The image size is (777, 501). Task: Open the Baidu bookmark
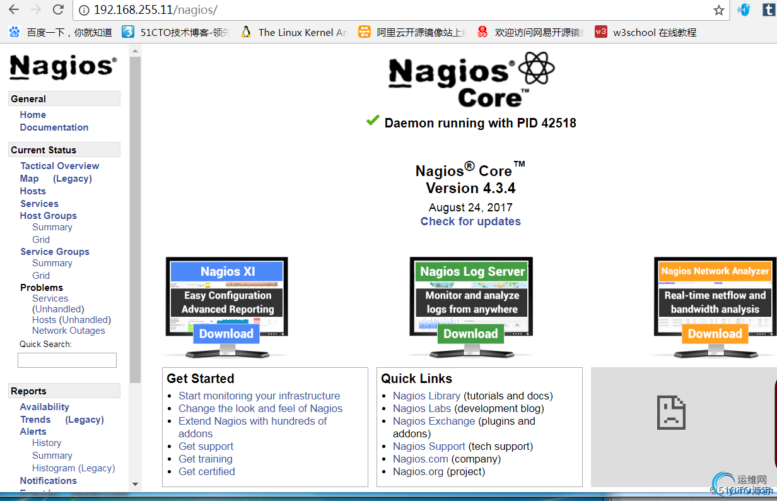pos(60,32)
